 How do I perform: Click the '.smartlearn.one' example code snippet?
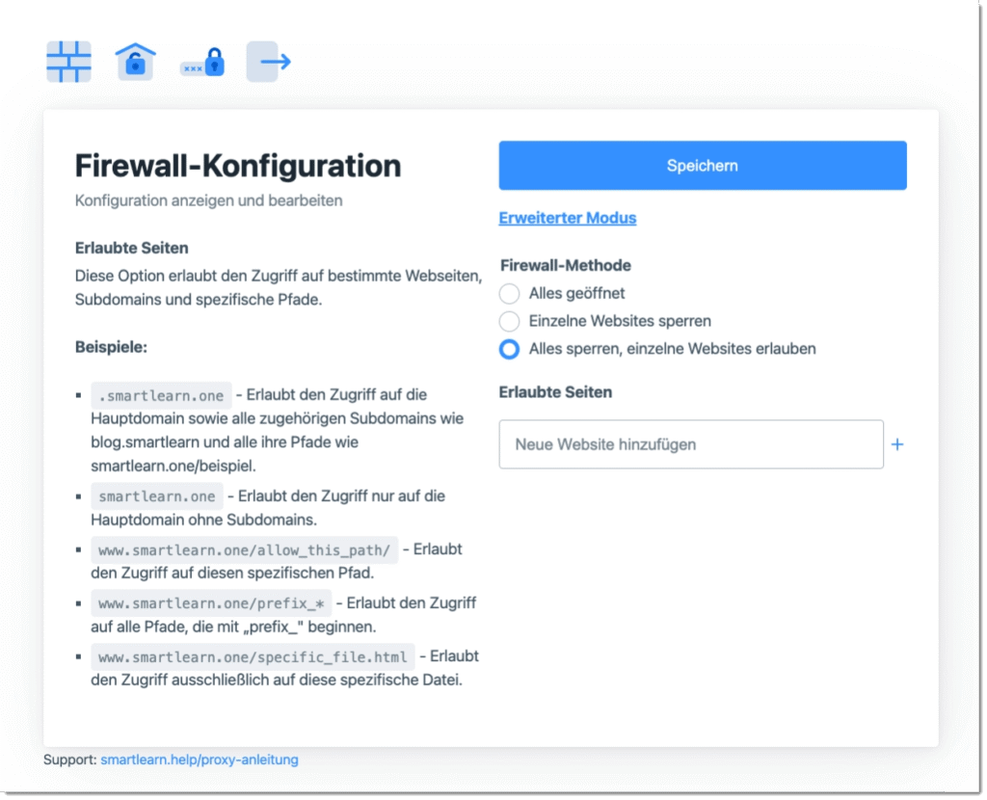[161, 395]
